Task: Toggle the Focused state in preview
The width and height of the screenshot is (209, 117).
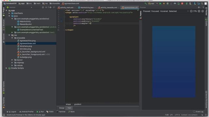Action: coord(155,11)
